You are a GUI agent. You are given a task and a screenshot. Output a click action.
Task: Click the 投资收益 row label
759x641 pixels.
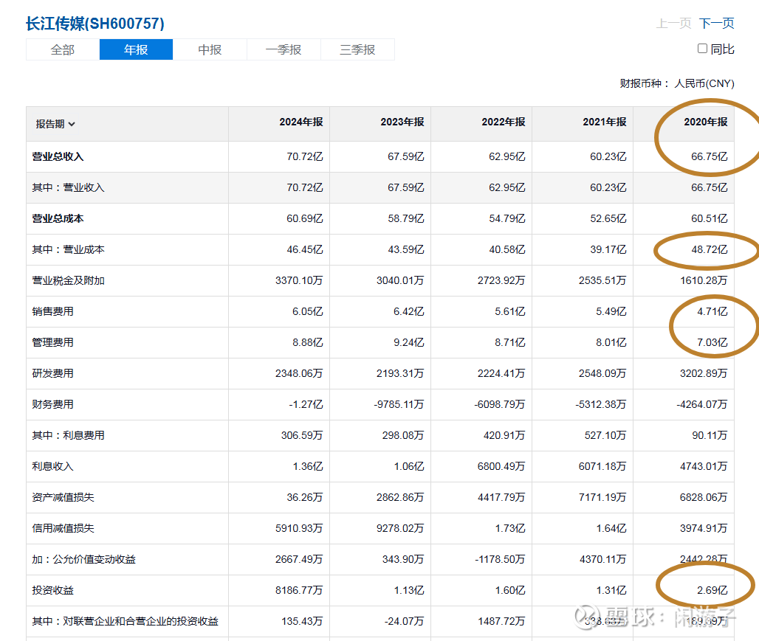[x=52, y=590]
